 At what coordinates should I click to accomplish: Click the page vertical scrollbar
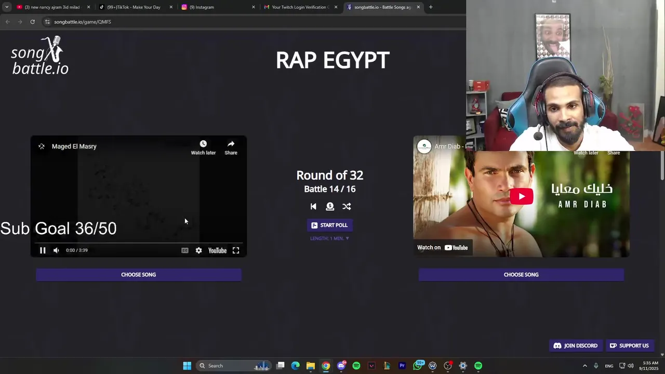coord(662,166)
